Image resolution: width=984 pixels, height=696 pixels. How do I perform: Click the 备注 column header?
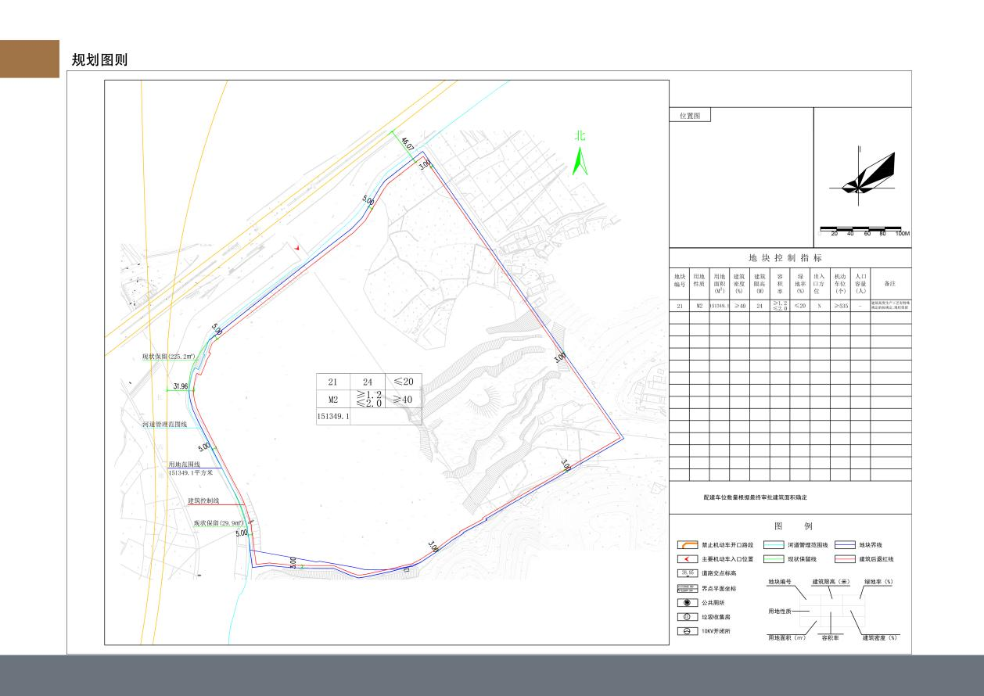[889, 283]
